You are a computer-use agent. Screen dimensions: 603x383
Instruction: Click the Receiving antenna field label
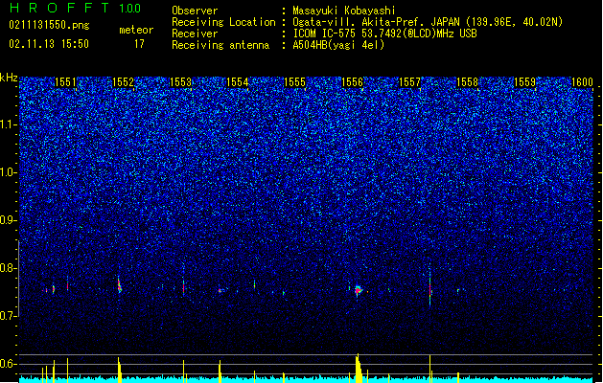click(x=220, y=45)
